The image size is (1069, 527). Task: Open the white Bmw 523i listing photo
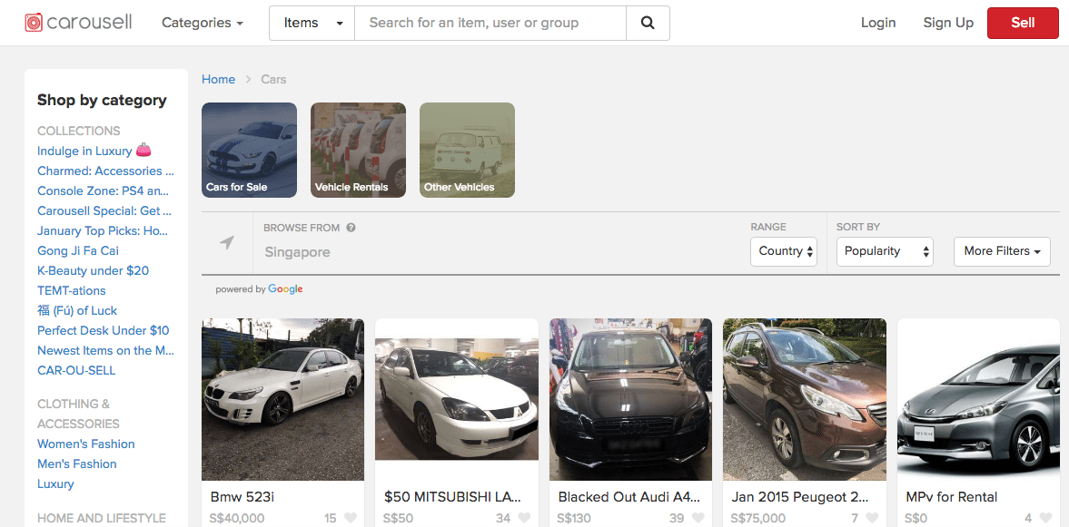(x=283, y=400)
